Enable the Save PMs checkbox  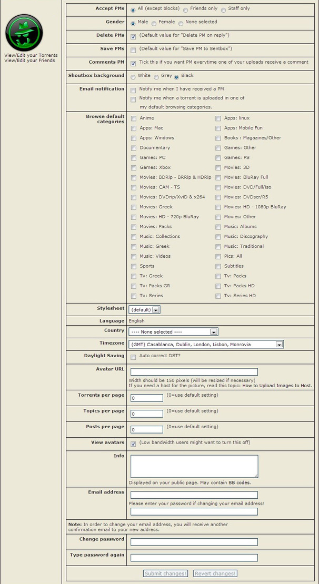coord(133,51)
